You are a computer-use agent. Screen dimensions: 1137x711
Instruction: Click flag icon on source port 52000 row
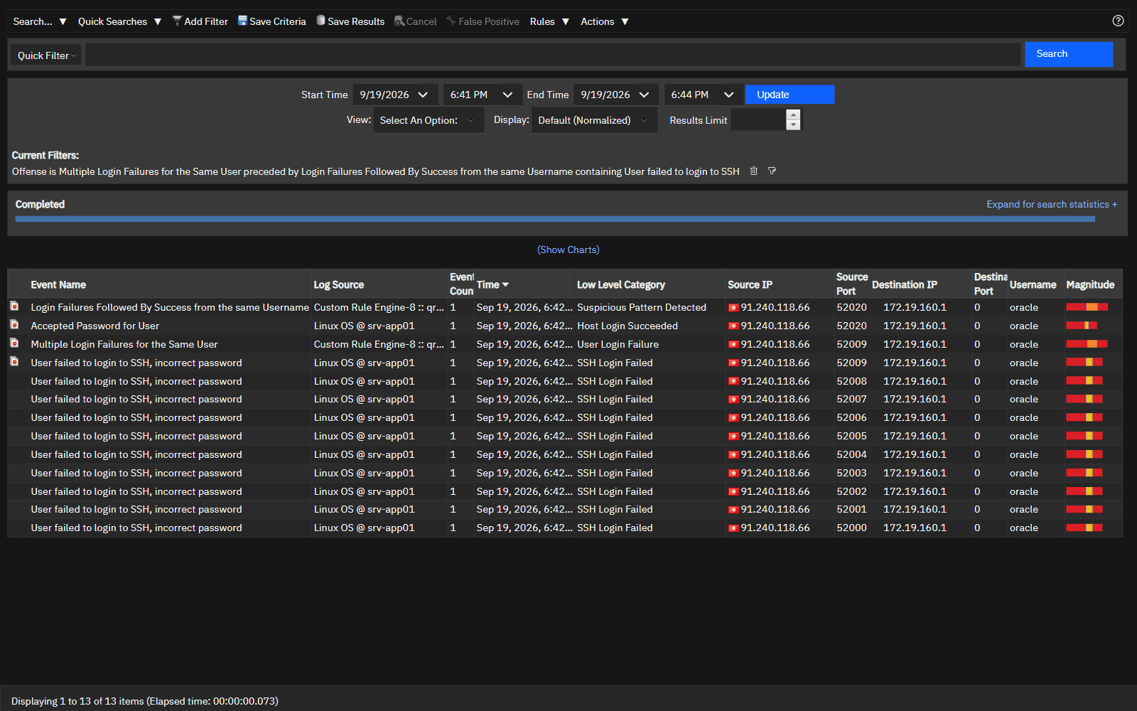click(733, 528)
